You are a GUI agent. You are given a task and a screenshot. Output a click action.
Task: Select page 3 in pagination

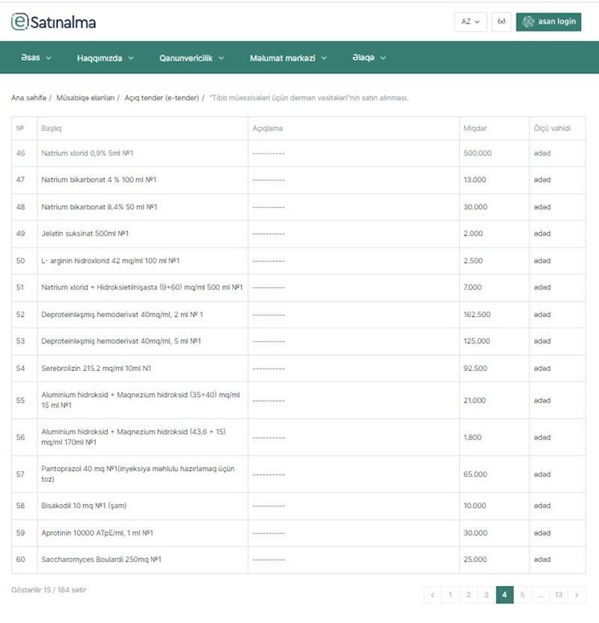click(486, 595)
